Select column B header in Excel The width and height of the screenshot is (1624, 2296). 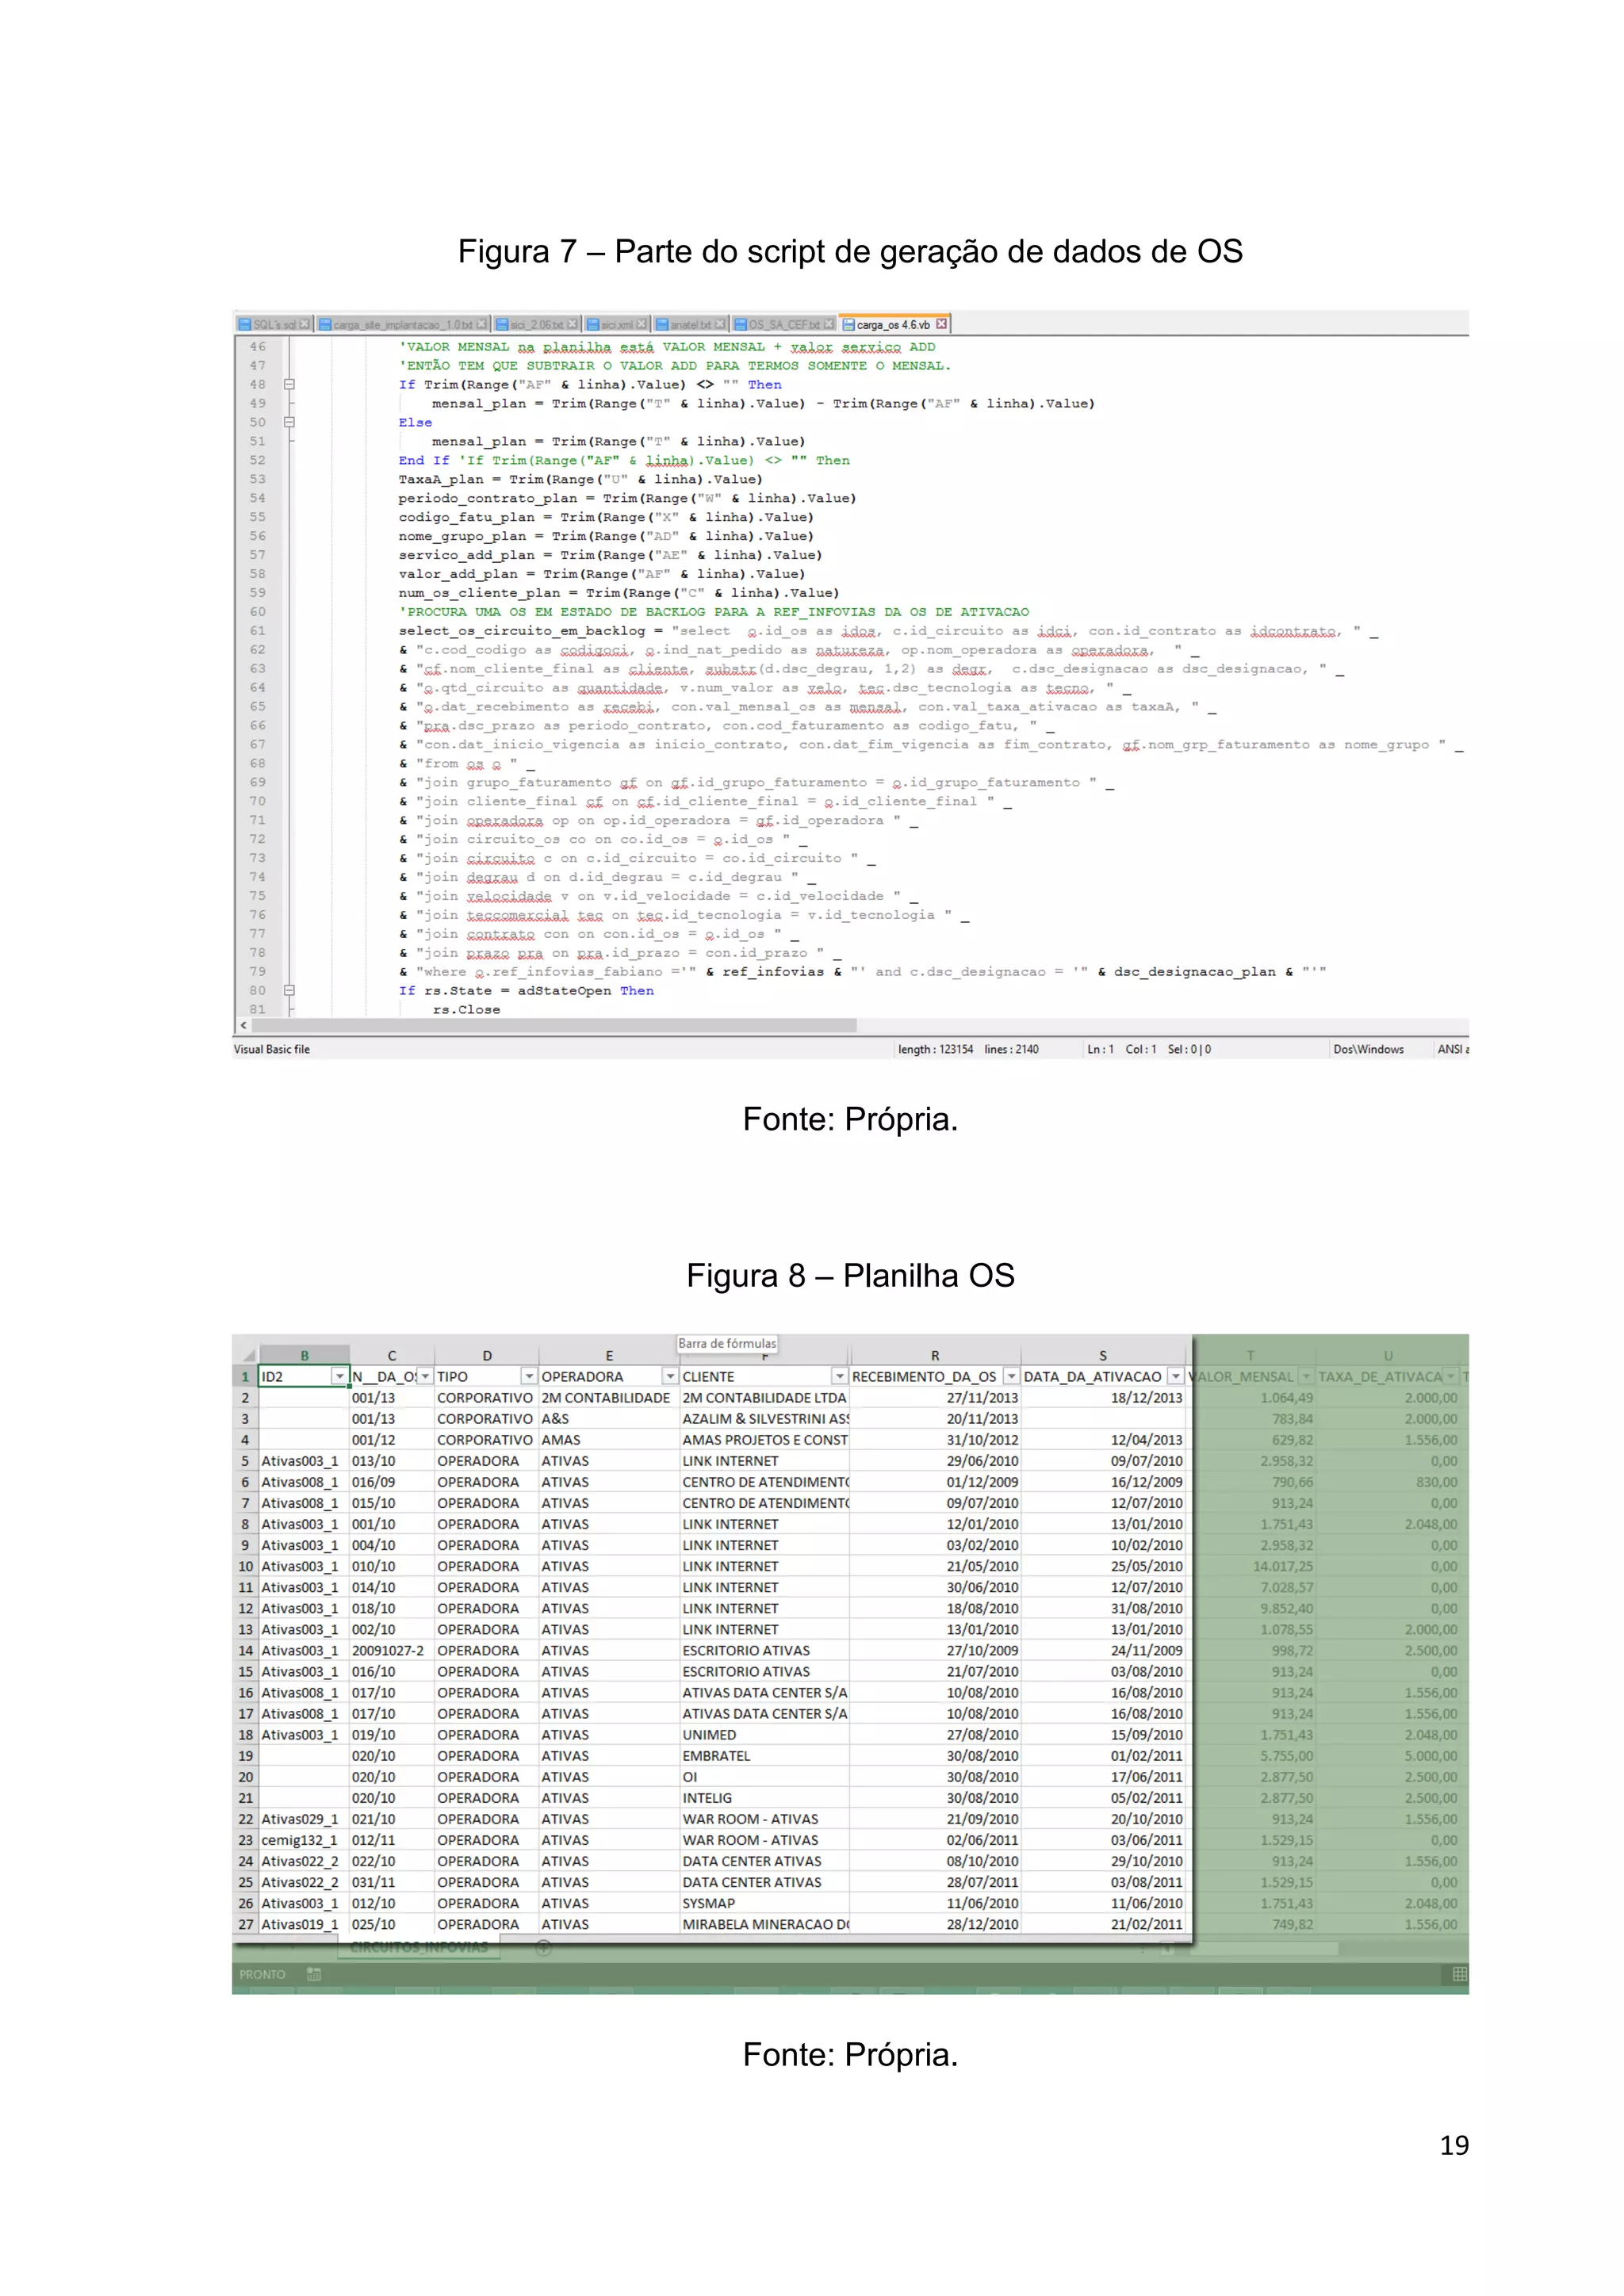(304, 1356)
